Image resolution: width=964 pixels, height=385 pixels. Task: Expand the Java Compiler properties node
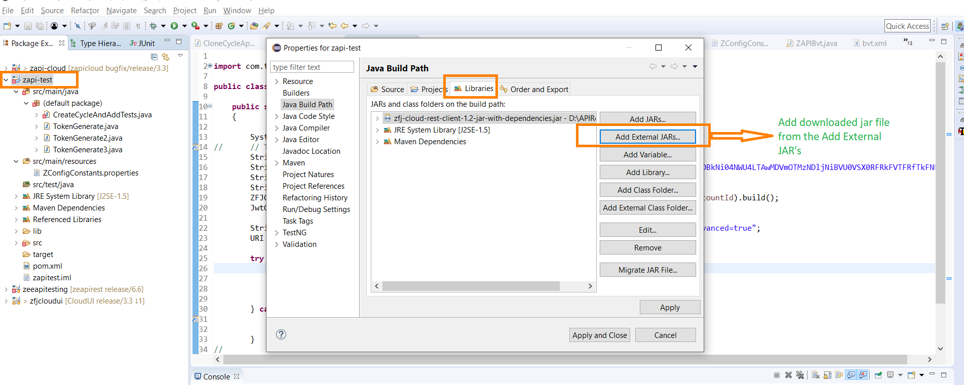pyautogui.click(x=277, y=128)
